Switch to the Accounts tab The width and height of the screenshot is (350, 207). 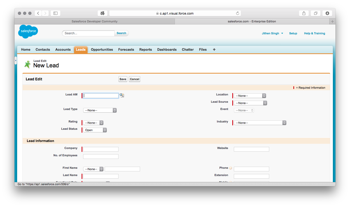coord(63,49)
